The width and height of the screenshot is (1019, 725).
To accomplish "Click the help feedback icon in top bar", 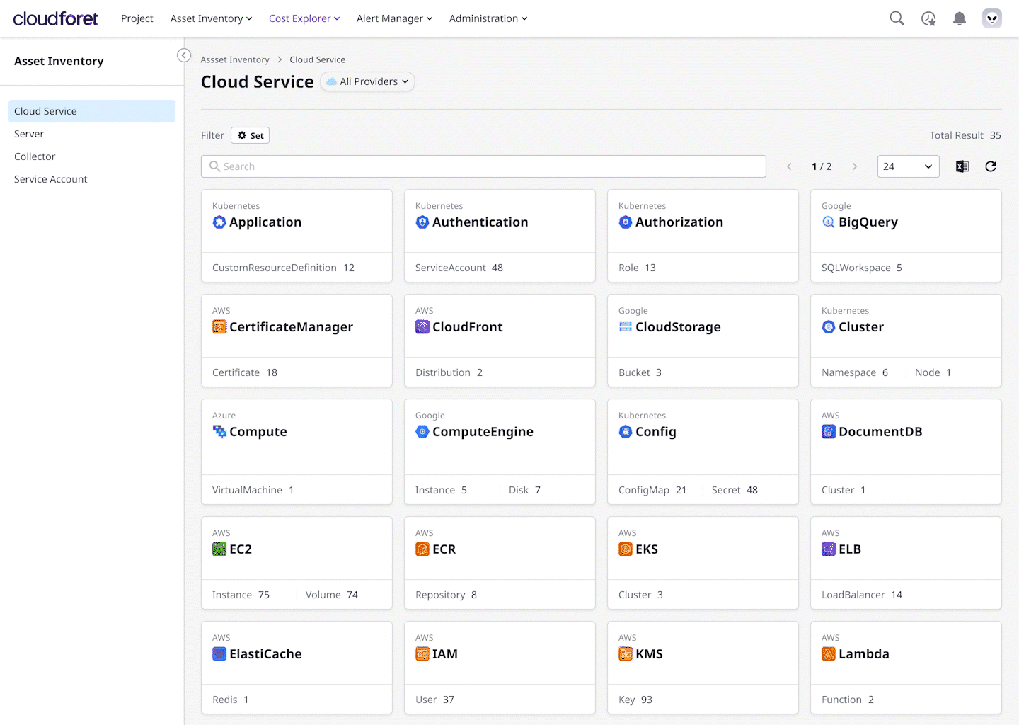I will 928,18.
